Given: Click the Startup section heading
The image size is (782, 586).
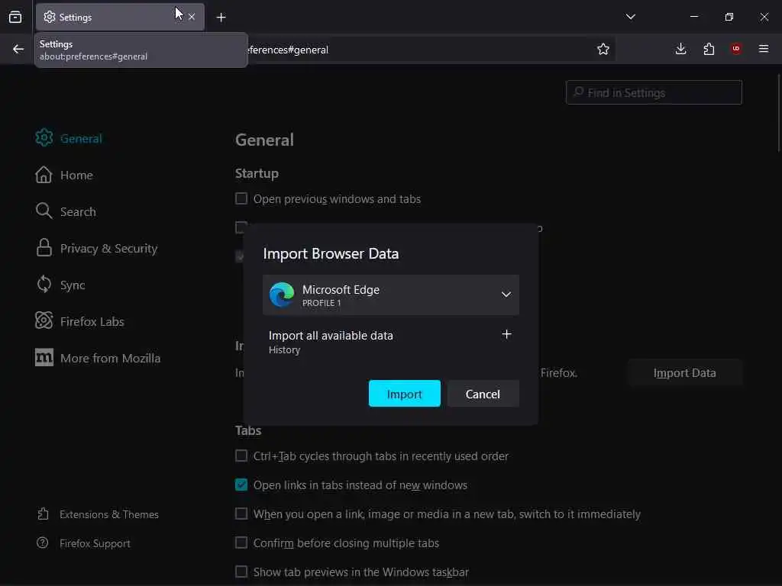Looking at the screenshot, I should [257, 173].
